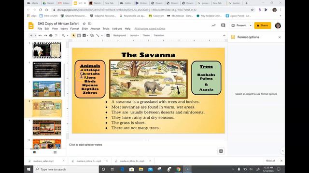Switch to filmstrip view icon
309x173 pixels.
34,152
